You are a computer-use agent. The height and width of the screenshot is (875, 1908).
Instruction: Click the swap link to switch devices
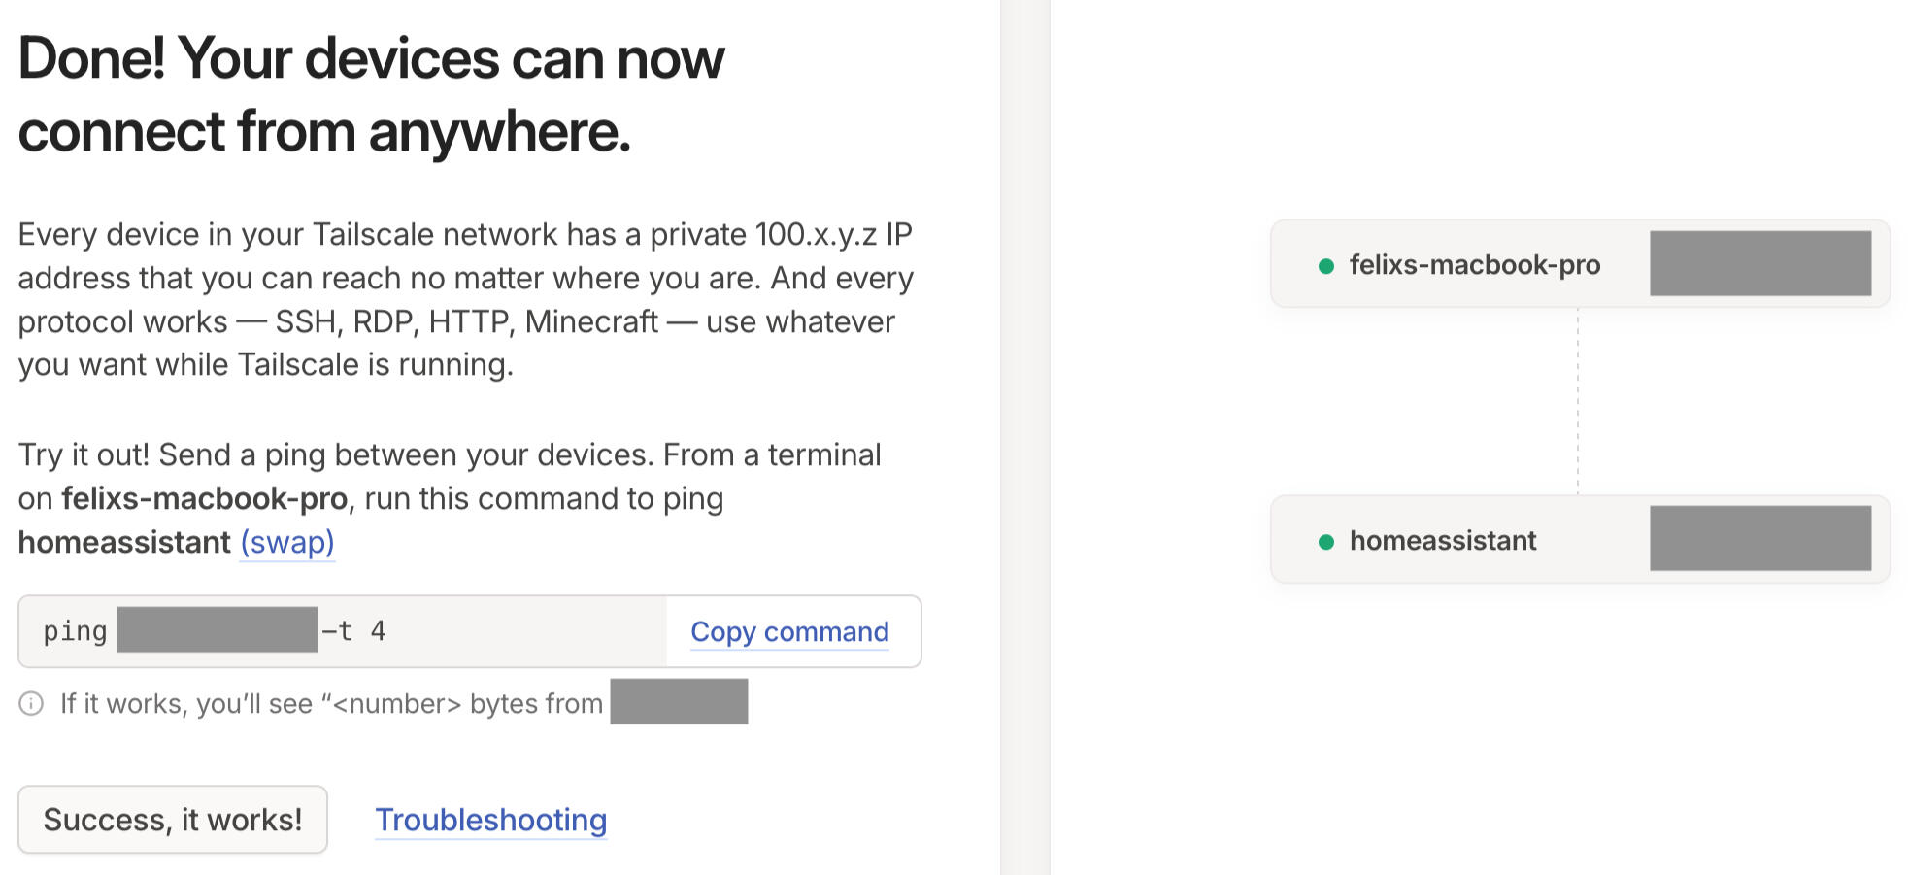tap(287, 542)
